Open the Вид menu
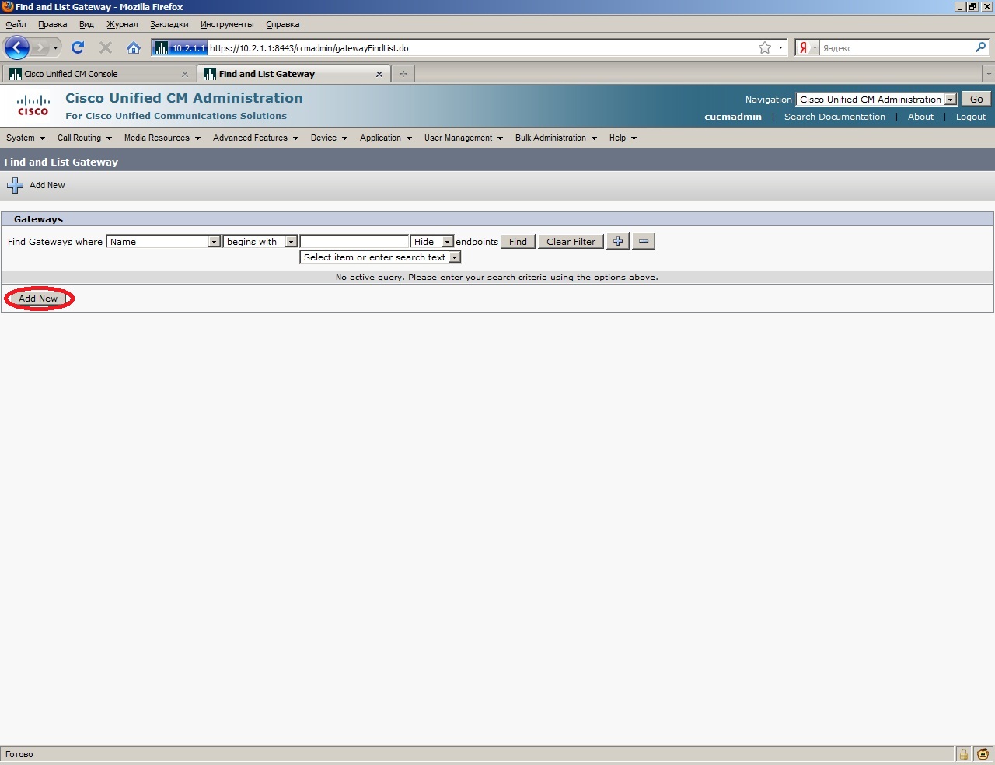This screenshot has width=995, height=765. 86,24
